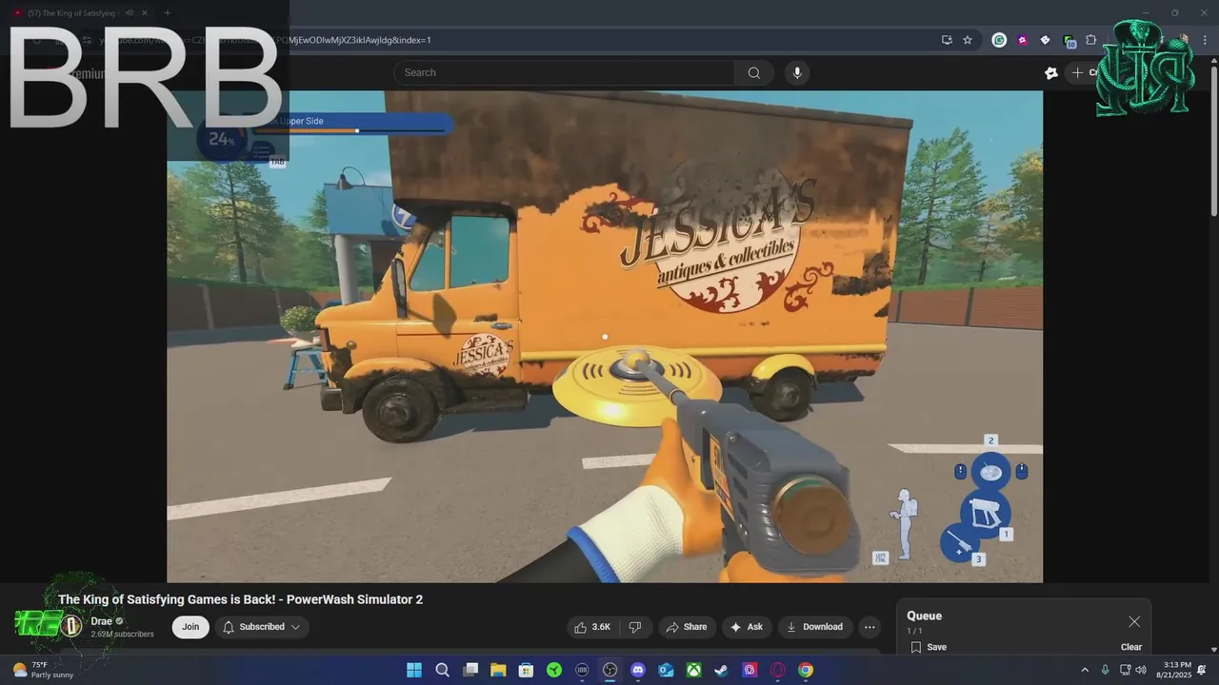Viewport: 1219px width, 685px height.
Task: Open Windows taskbar search
Action: (x=442, y=670)
